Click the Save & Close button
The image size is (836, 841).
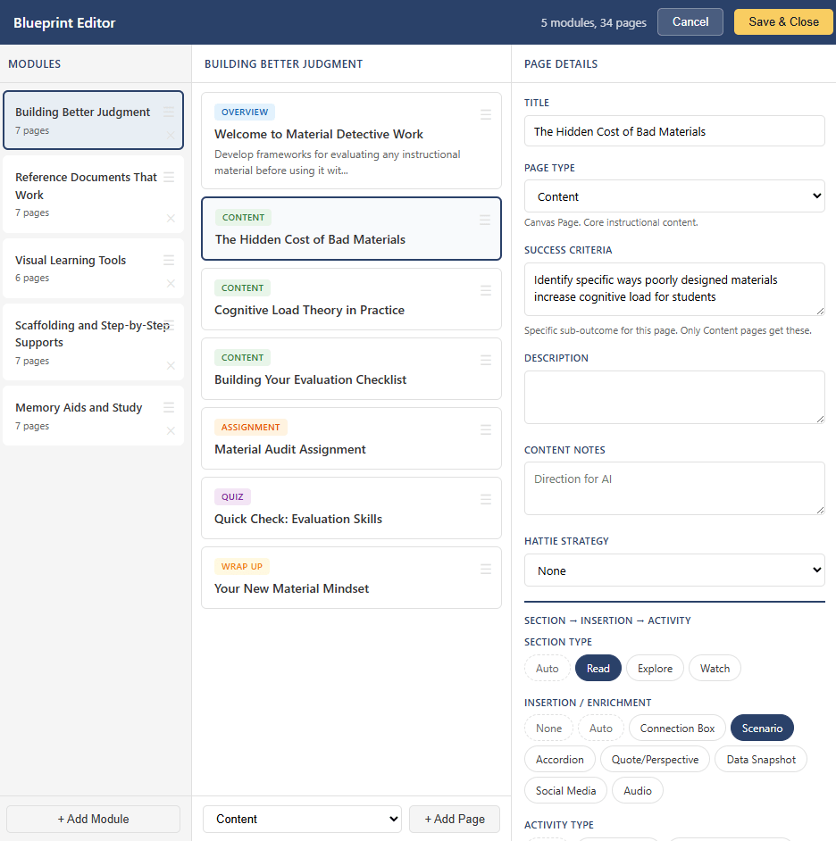tap(782, 21)
